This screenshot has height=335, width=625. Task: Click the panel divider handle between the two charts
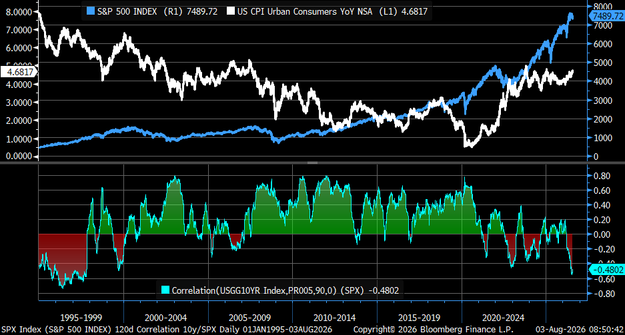312,163
